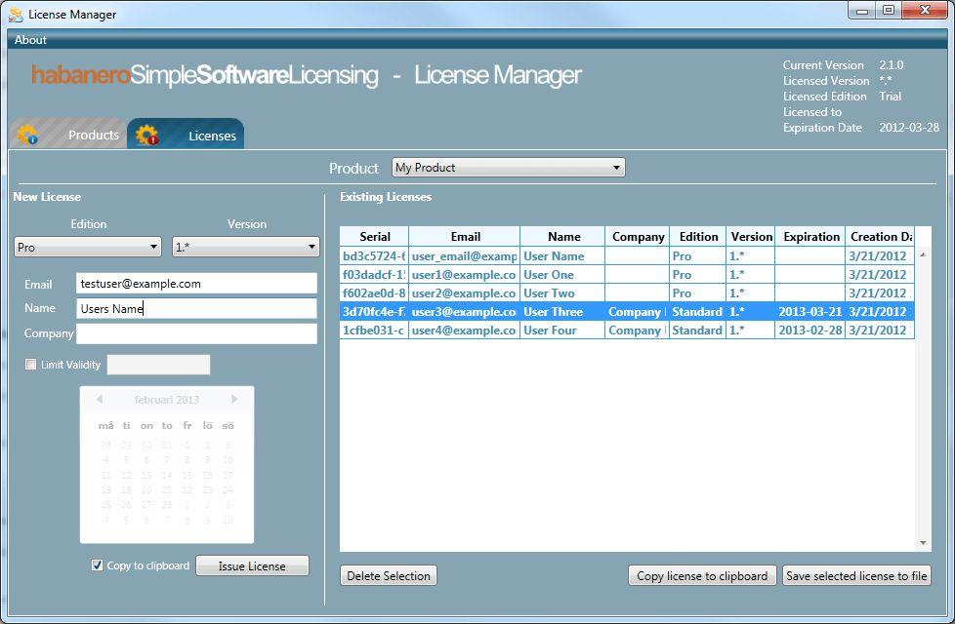Click the Issue License button
The width and height of the screenshot is (955, 624).
[x=252, y=565]
